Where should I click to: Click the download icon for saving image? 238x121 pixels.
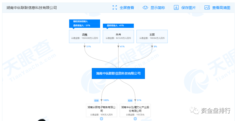tap(176, 8)
